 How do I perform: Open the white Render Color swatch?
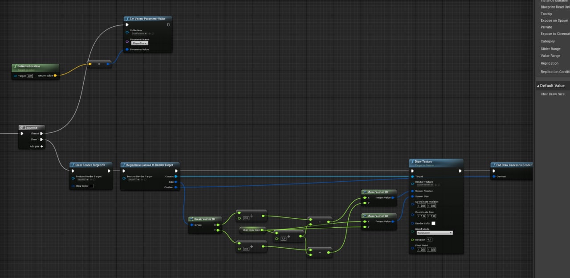coord(433,223)
